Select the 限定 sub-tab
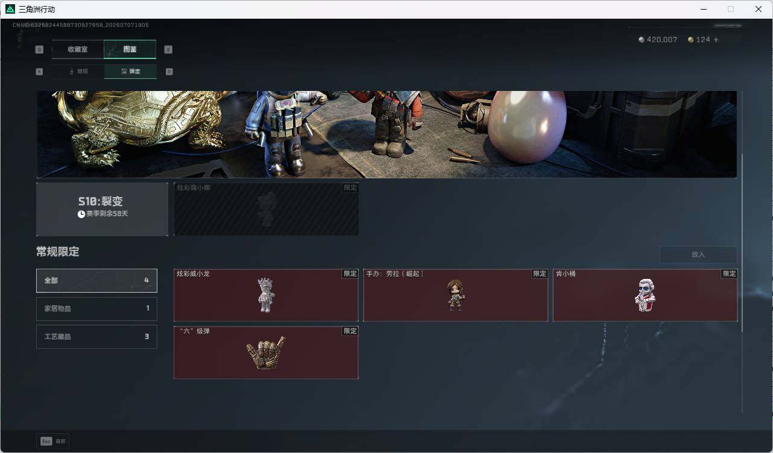Viewport: 773px width, 453px height. pos(130,71)
